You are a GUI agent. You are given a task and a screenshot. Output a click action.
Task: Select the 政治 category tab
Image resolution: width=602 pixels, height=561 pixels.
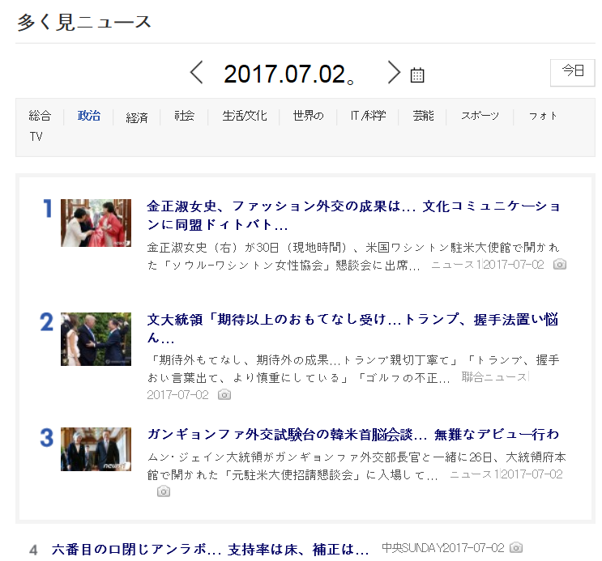tap(89, 116)
